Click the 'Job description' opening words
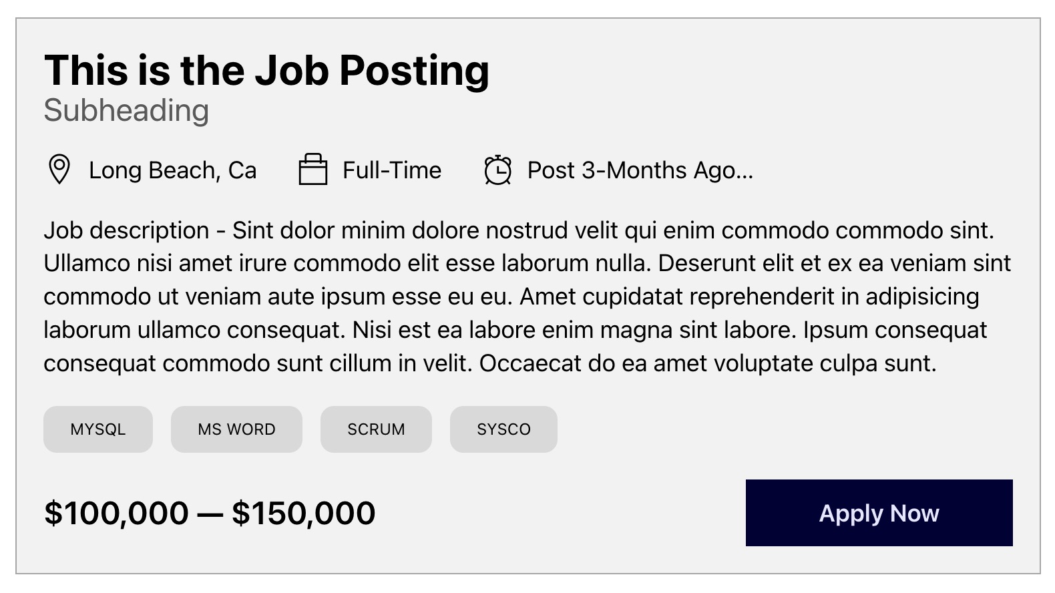 coord(126,230)
